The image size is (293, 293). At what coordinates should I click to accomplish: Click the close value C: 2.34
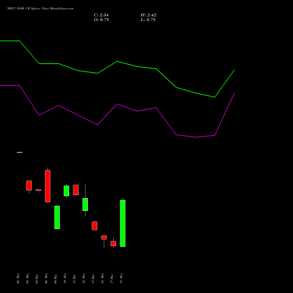101,15
